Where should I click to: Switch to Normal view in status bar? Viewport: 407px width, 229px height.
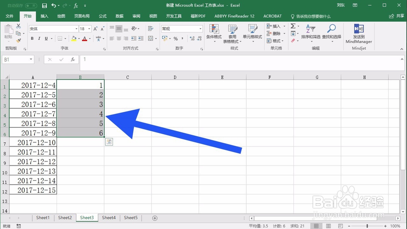316,226
